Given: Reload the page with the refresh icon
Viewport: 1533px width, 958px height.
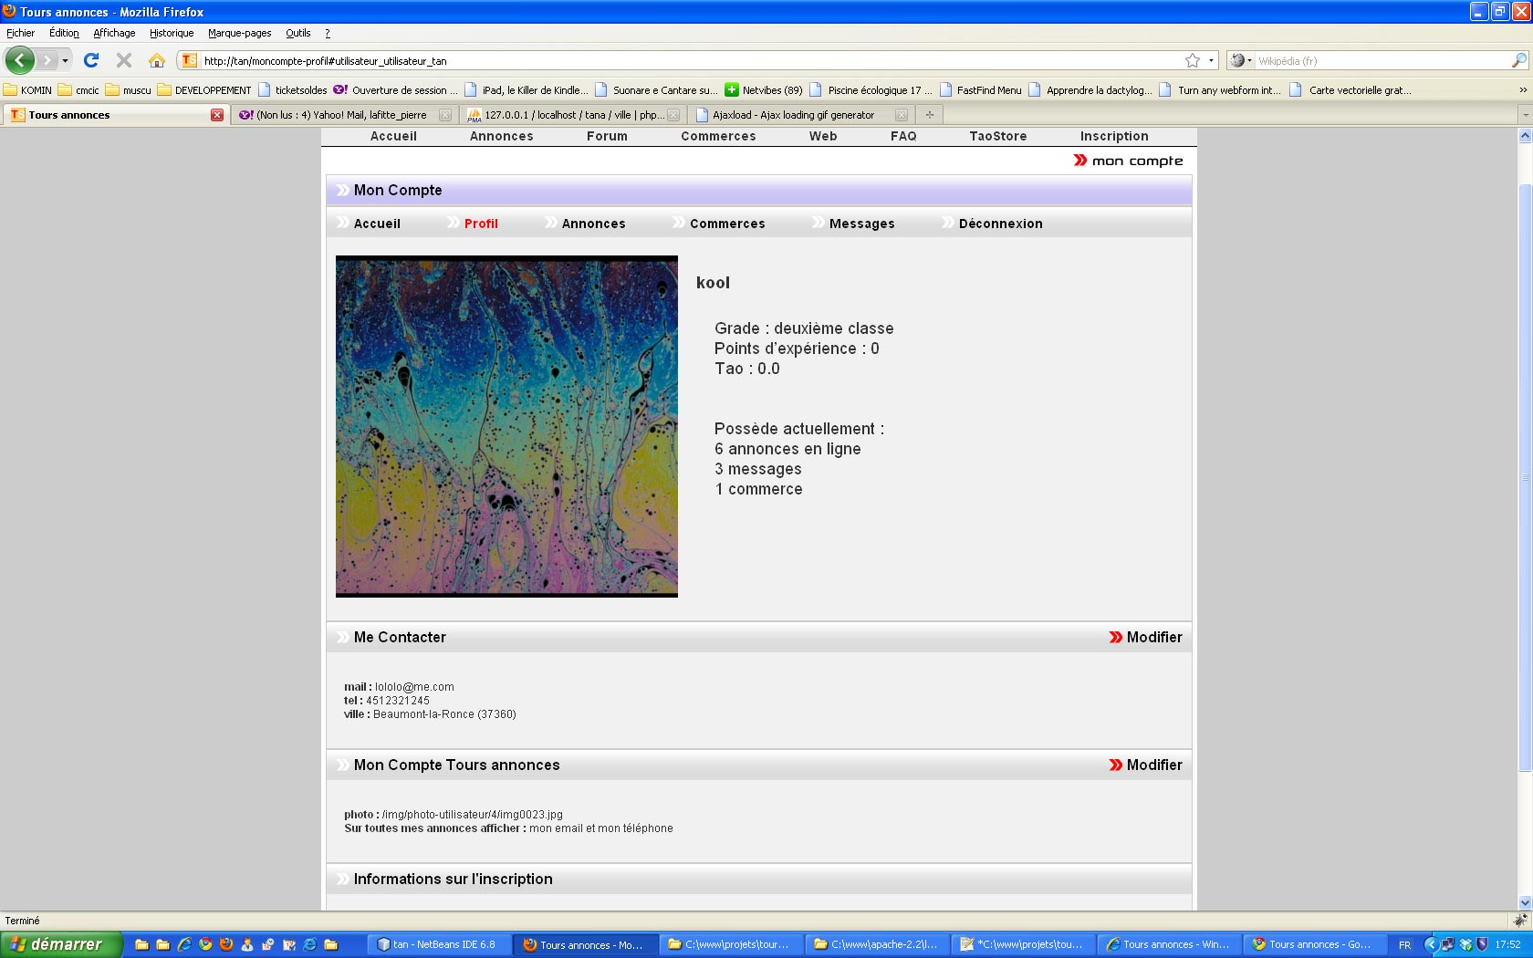Looking at the screenshot, I should [x=91, y=60].
